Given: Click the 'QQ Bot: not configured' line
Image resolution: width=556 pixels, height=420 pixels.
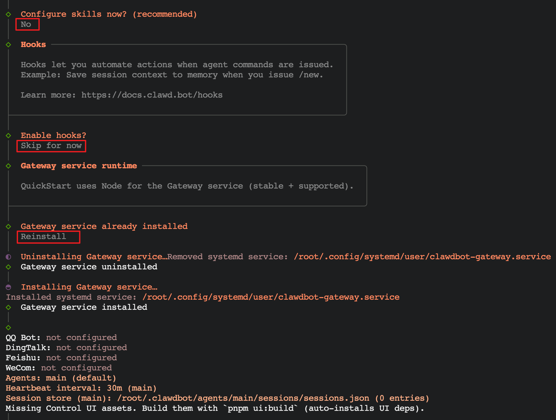Looking at the screenshot, I should 61,338.
